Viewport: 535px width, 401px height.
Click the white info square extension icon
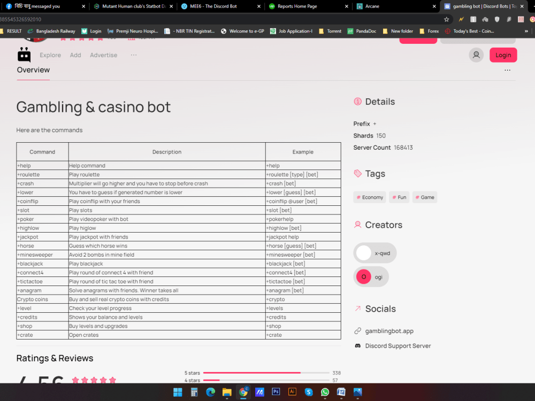click(473, 19)
